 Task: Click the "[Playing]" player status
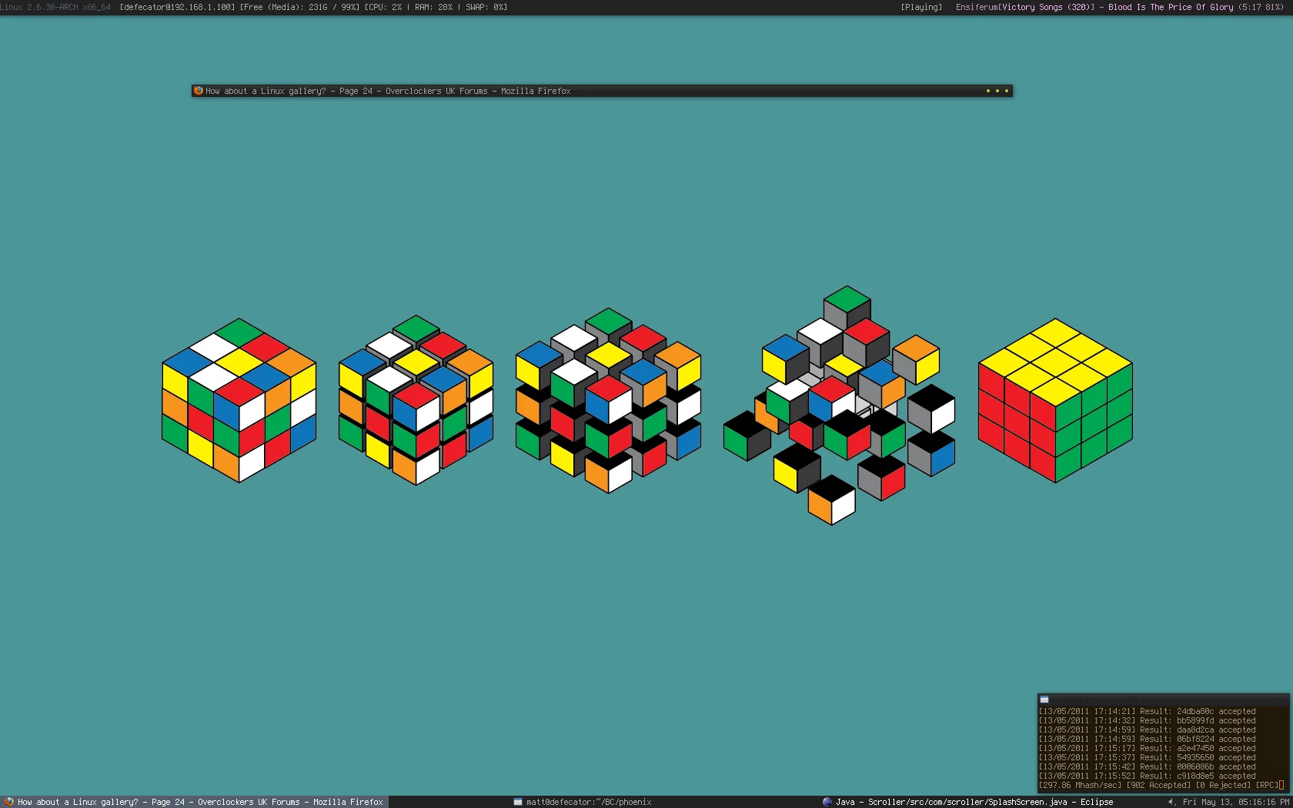[921, 7]
